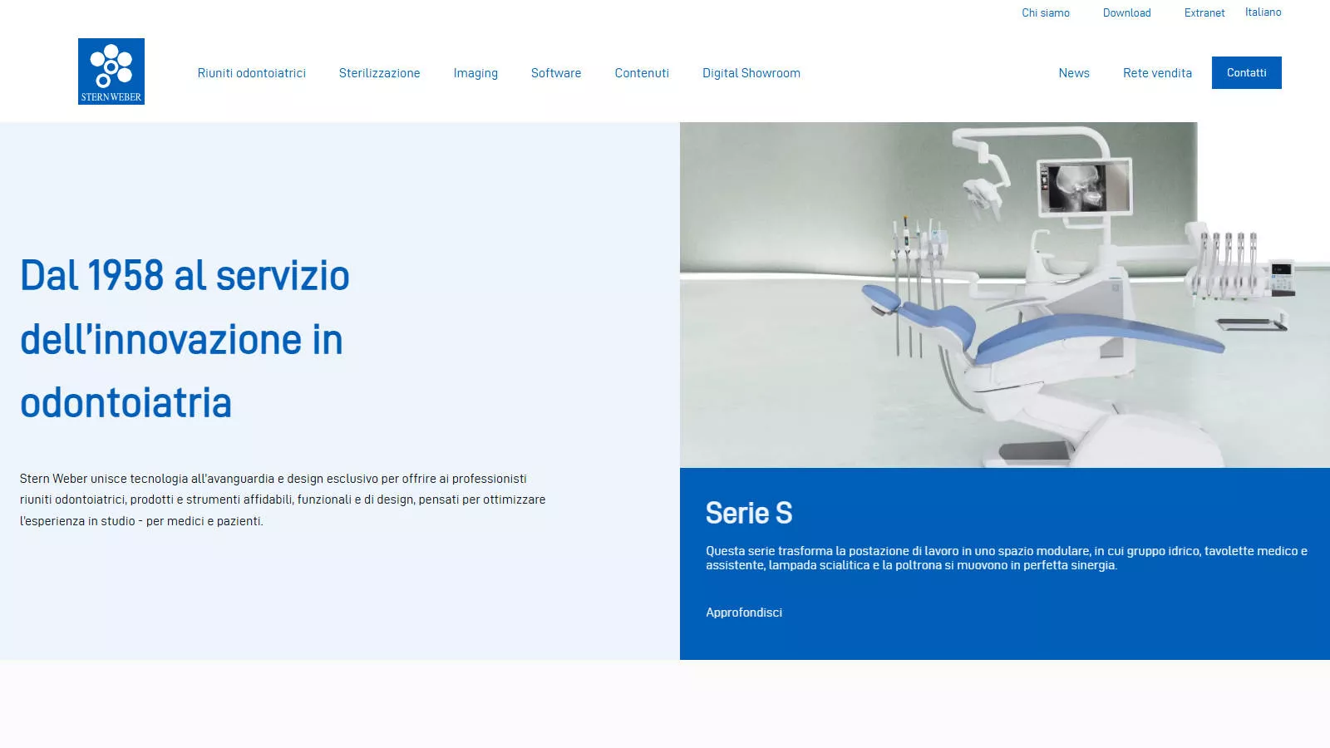Go to the Contenuti section
Image resolution: width=1330 pixels, height=748 pixels.
(642, 73)
